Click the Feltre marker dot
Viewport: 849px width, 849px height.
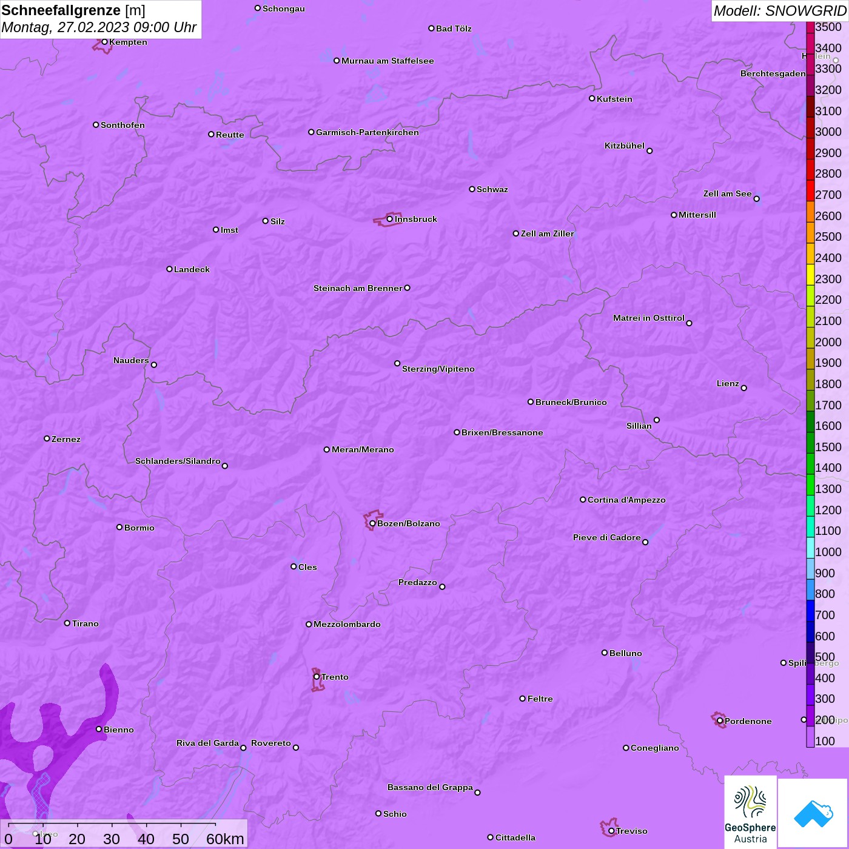pyautogui.click(x=523, y=699)
